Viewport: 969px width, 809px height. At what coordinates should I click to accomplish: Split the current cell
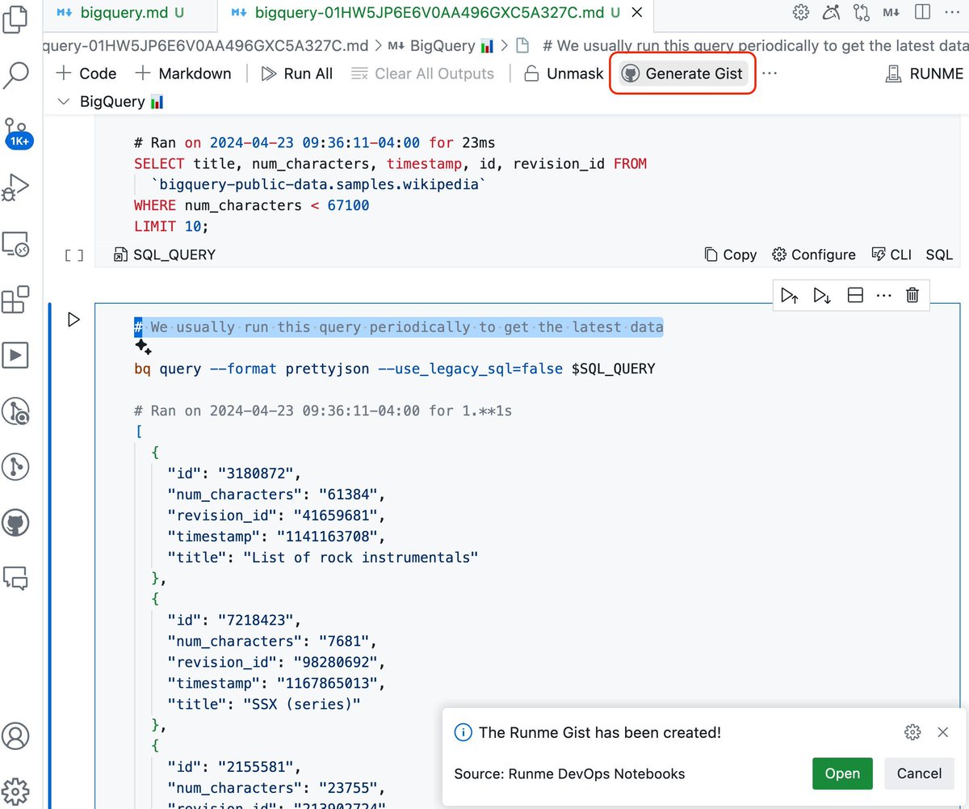[855, 296]
